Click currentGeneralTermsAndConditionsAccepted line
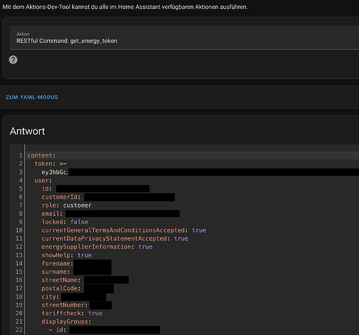 [124, 230]
